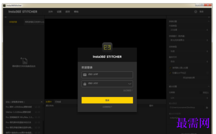Click the preview stitching effect button
This screenshot has height=134, width=216.
pyautogui.click(x=189, y=78)
